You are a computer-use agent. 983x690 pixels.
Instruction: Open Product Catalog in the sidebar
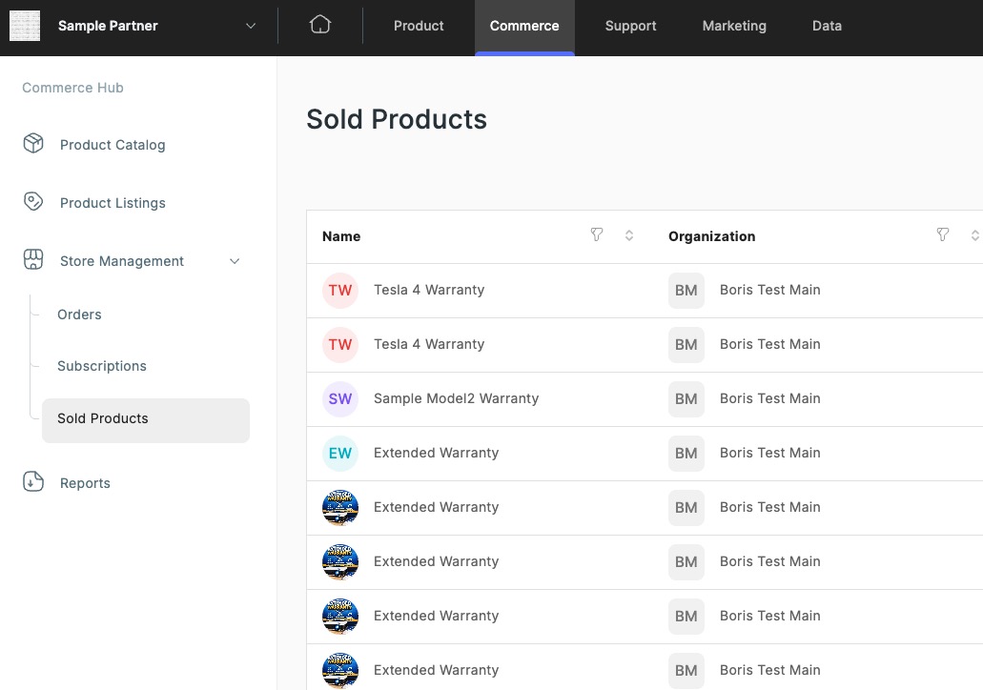113,145
